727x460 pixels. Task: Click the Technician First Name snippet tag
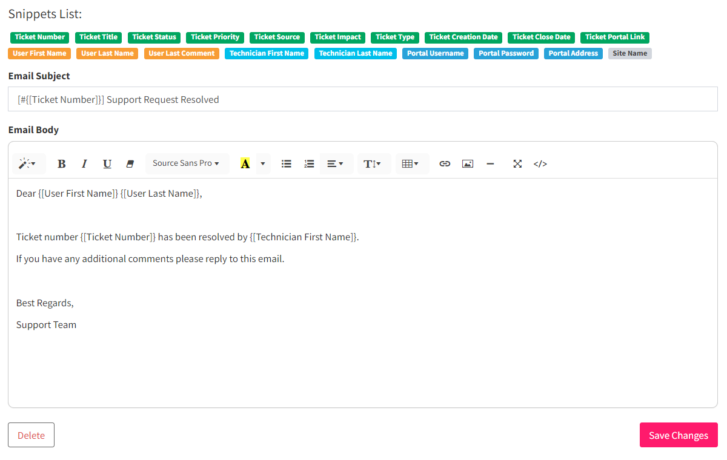click(267, 54)
